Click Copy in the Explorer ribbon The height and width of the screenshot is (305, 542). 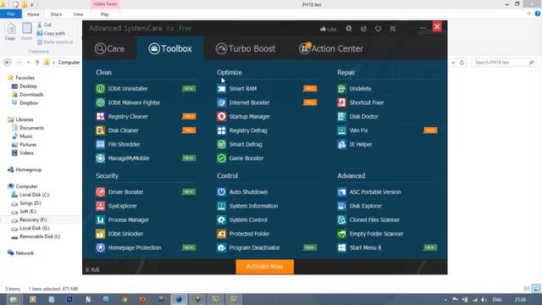[x=10, y=32]
